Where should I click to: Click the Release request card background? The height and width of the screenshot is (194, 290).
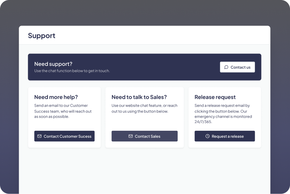[x=225, y=127]
